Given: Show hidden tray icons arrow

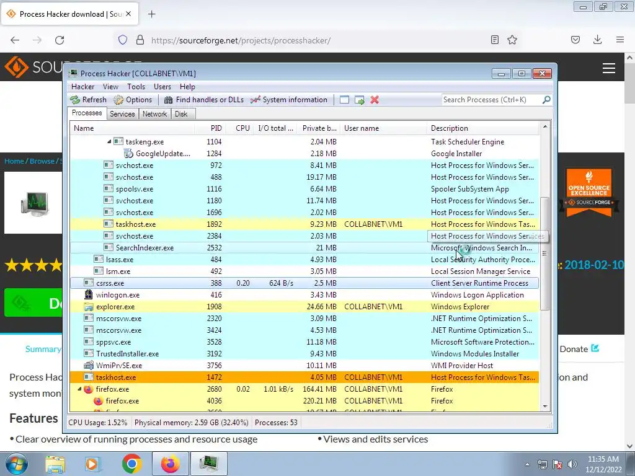Looking at the screenshot, I should click(x=527, y=464).
